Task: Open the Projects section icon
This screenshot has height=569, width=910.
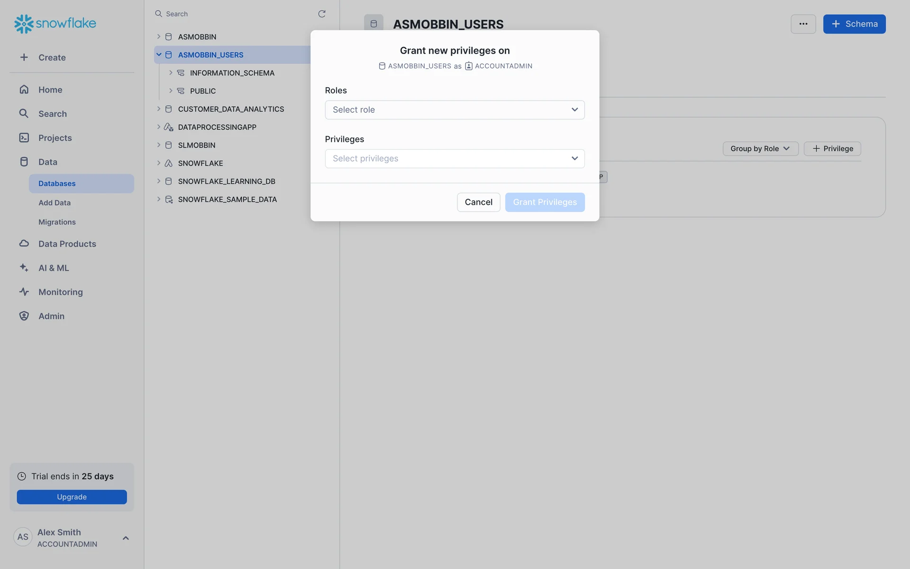Action: pyautogui.click(x=24, y=138)
